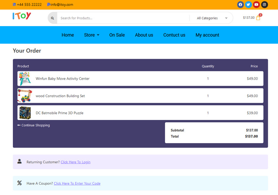Click the Continue Shopping link
The image size is (278, 195).
pyautogui.click(x=34, y=125)
